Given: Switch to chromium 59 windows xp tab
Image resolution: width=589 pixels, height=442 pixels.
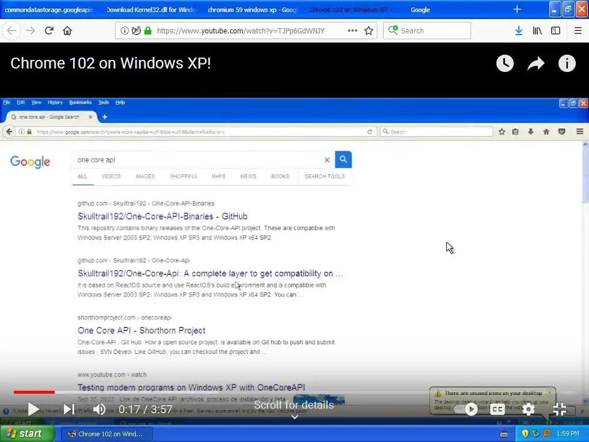Looking at the screenshot, I should point(253,10).
